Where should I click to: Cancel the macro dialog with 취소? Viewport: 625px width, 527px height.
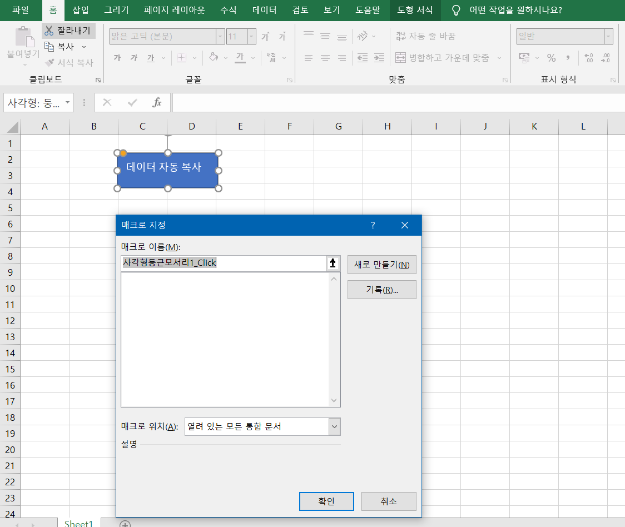(x=388, y=501)
